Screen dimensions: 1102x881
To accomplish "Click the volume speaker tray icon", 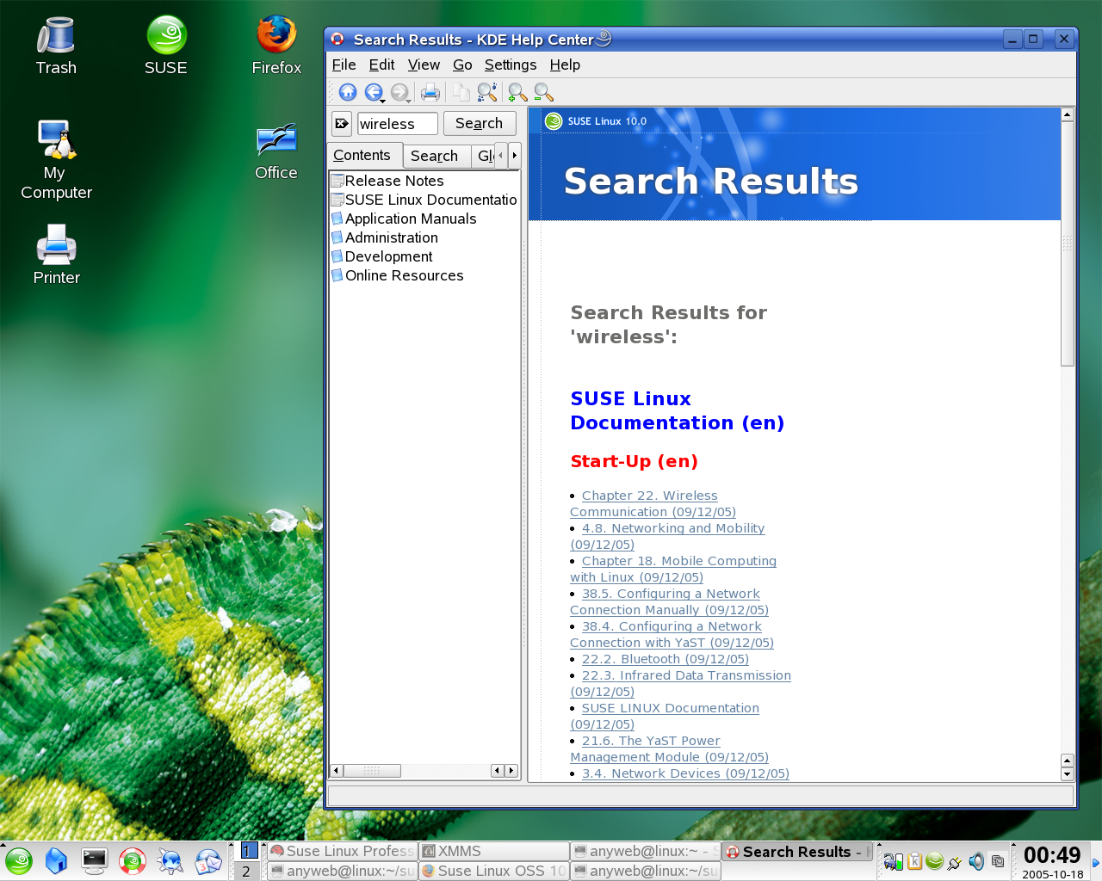I will 976,861.
